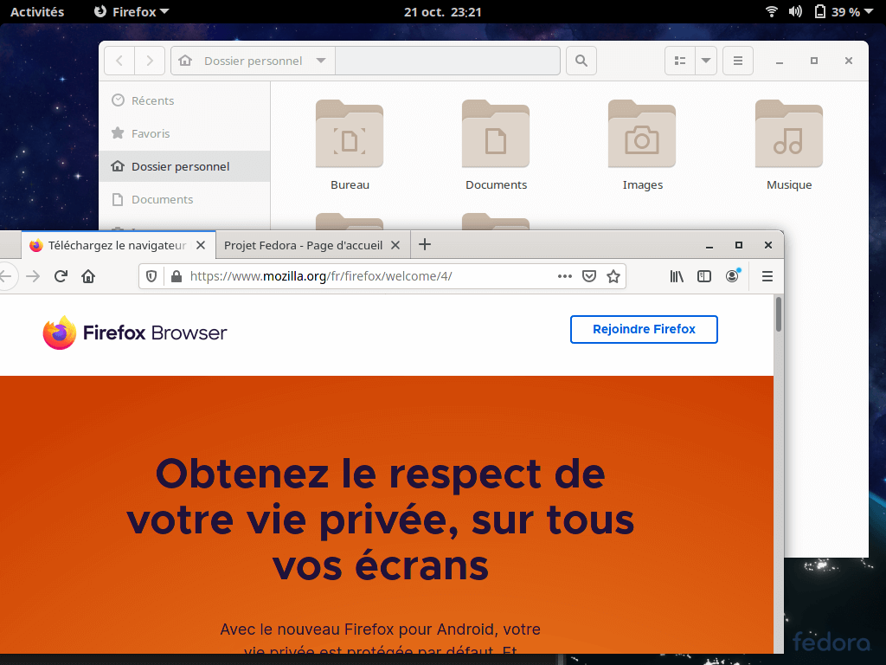Viewport: 886px width, 665px height.
Task: Open clock and calendar 21 oct. 23:21
Action: click(442, 12)
